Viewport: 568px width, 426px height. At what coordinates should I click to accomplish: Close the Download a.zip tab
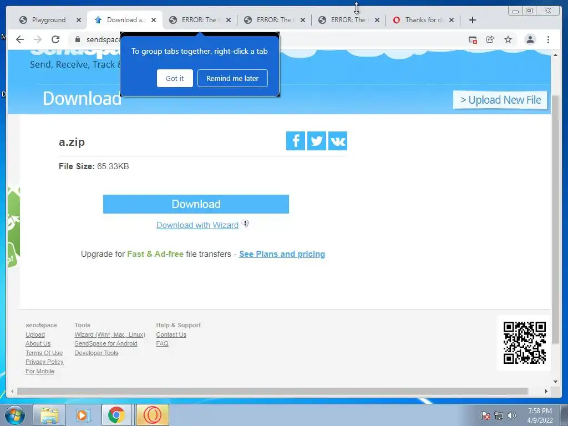154,20
